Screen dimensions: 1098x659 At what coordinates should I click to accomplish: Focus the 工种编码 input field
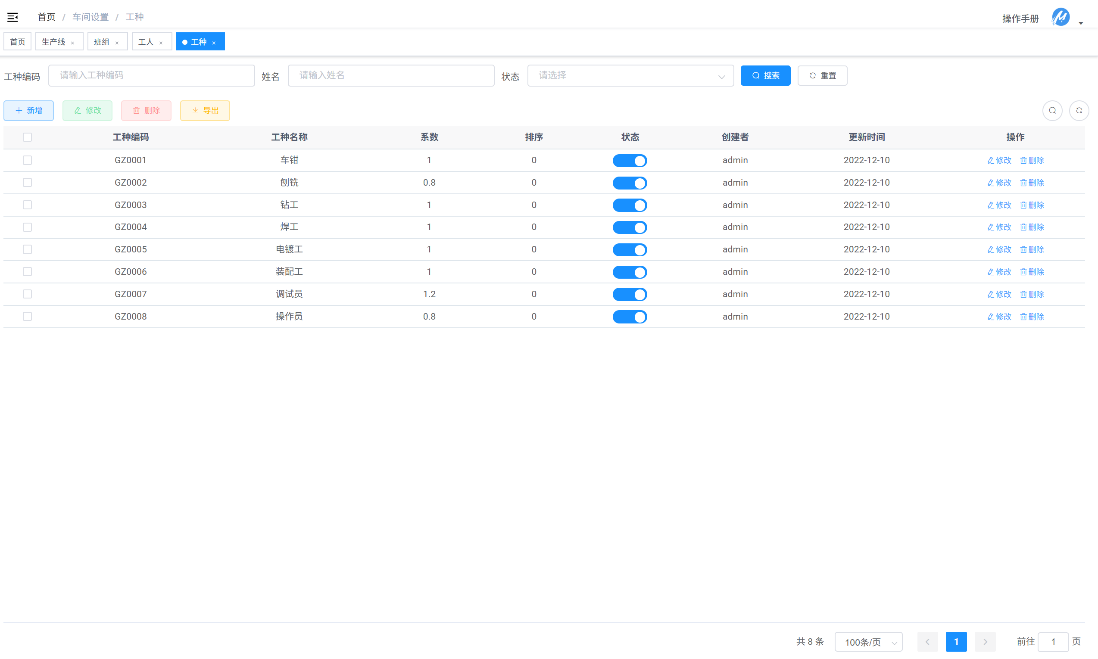pyautogui.click(x=151, y=75)
